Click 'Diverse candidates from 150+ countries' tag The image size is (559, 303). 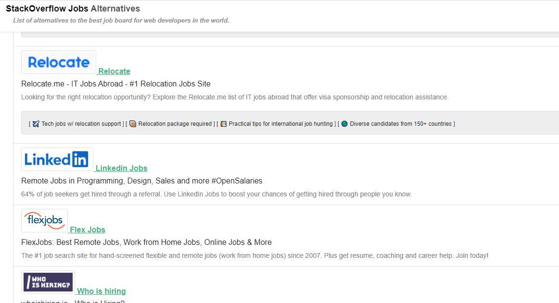click(x=401, y=124)
